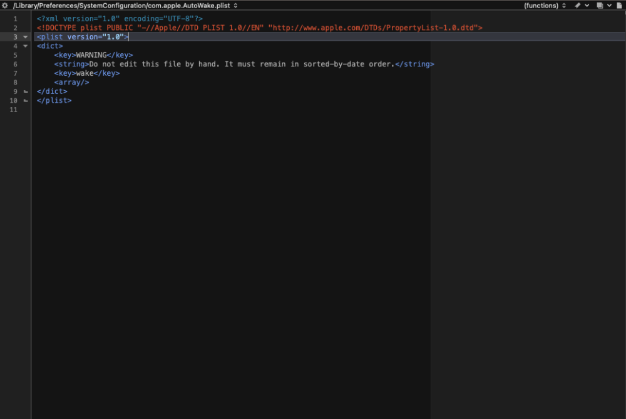626x419 pixels.
Task: Open the (functions) navigation popup
Action: pos(545,6)
